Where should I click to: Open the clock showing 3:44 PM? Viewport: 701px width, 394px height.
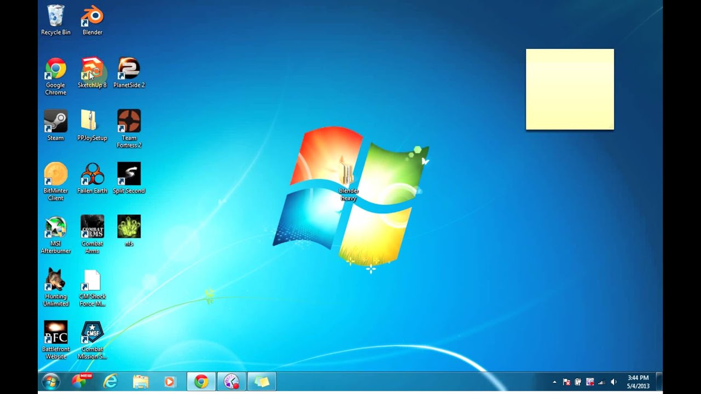638,382
